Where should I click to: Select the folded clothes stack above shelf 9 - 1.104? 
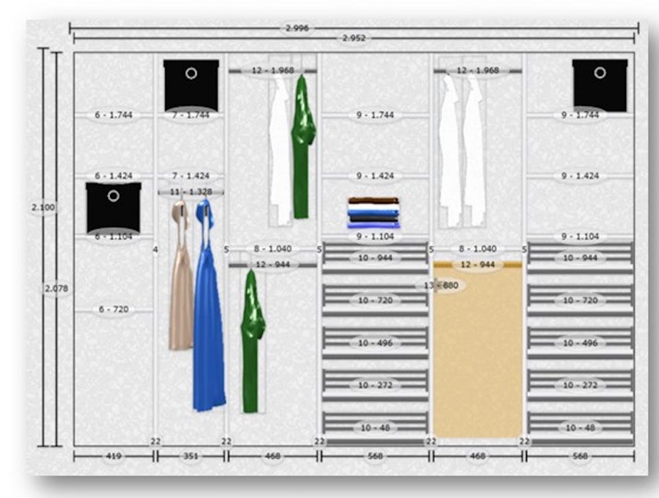[373, 213]
